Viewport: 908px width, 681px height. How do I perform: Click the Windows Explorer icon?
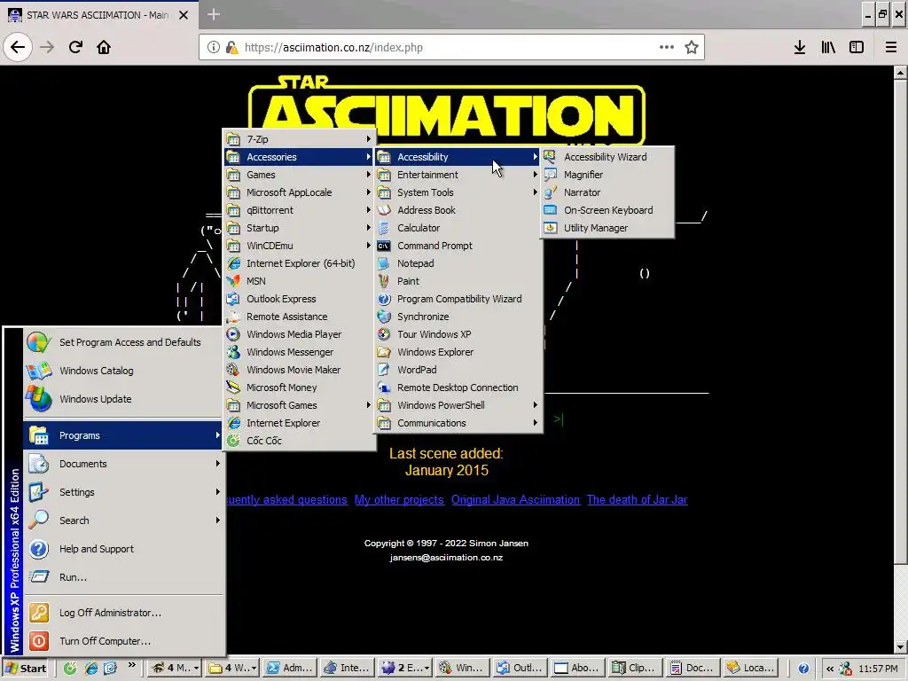[383, 352]
